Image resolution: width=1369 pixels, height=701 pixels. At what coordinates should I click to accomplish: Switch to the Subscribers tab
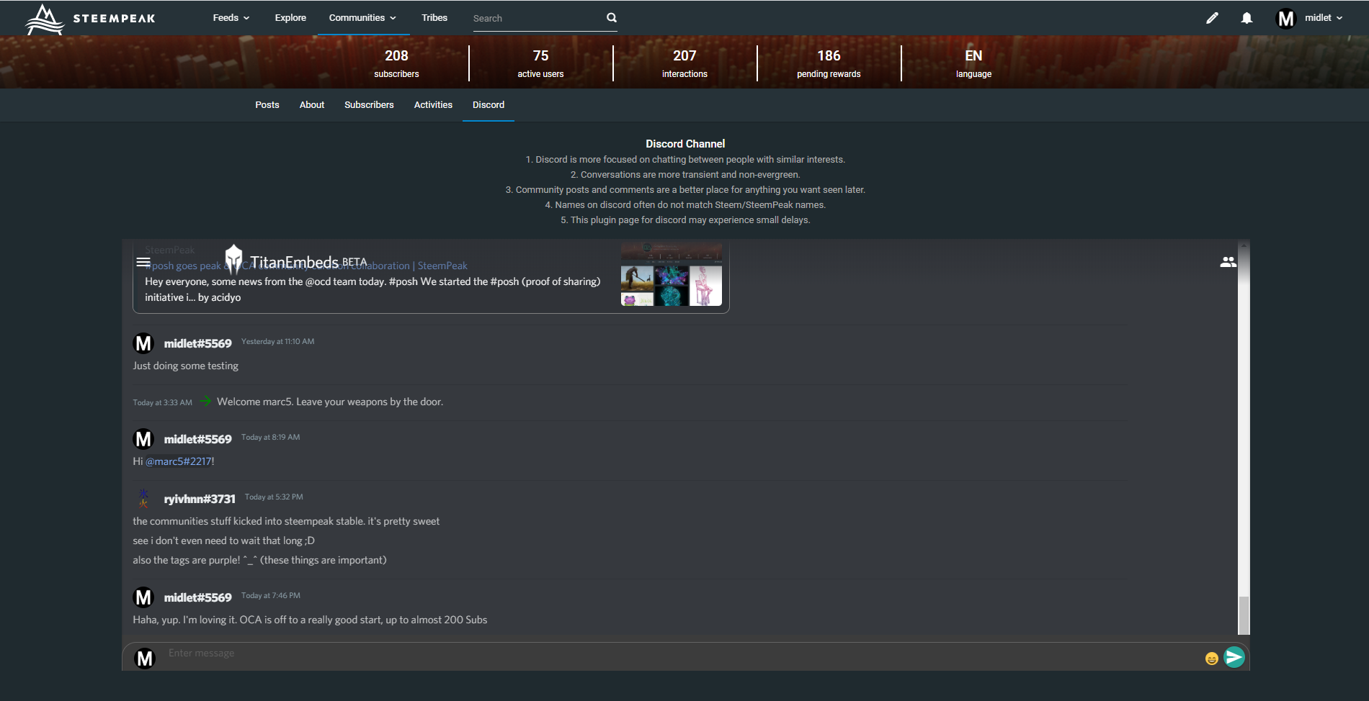point(369,105)
